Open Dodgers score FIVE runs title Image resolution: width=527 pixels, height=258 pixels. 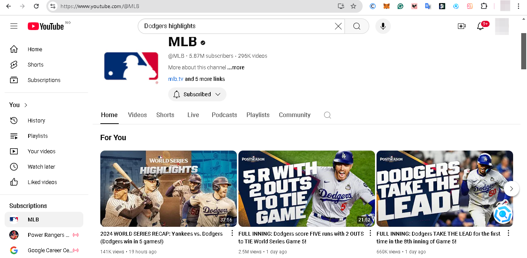click(301, 238)
